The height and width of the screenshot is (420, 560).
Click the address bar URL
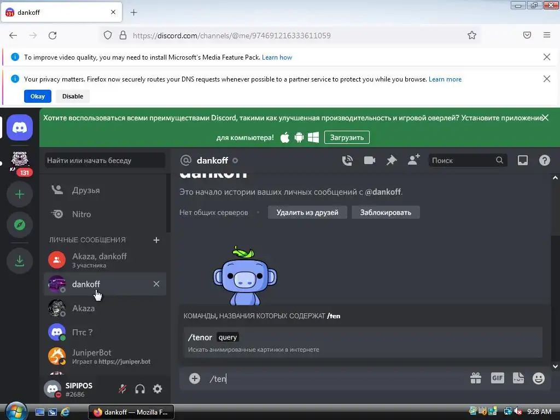pos(231,36)
